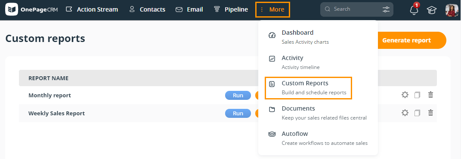The width and height of the screenshot is (461, 159).
Task: Open Documents from the More menu
Action: point(318,113)
